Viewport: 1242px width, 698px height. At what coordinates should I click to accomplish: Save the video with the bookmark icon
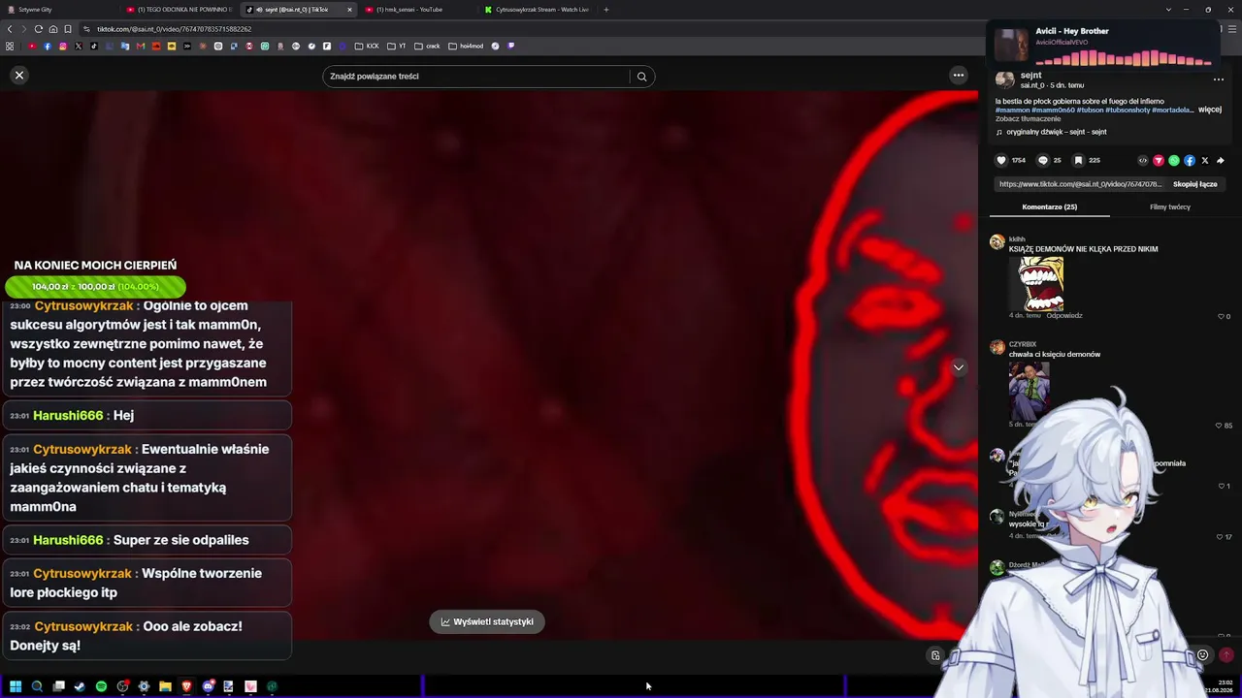1078,161
